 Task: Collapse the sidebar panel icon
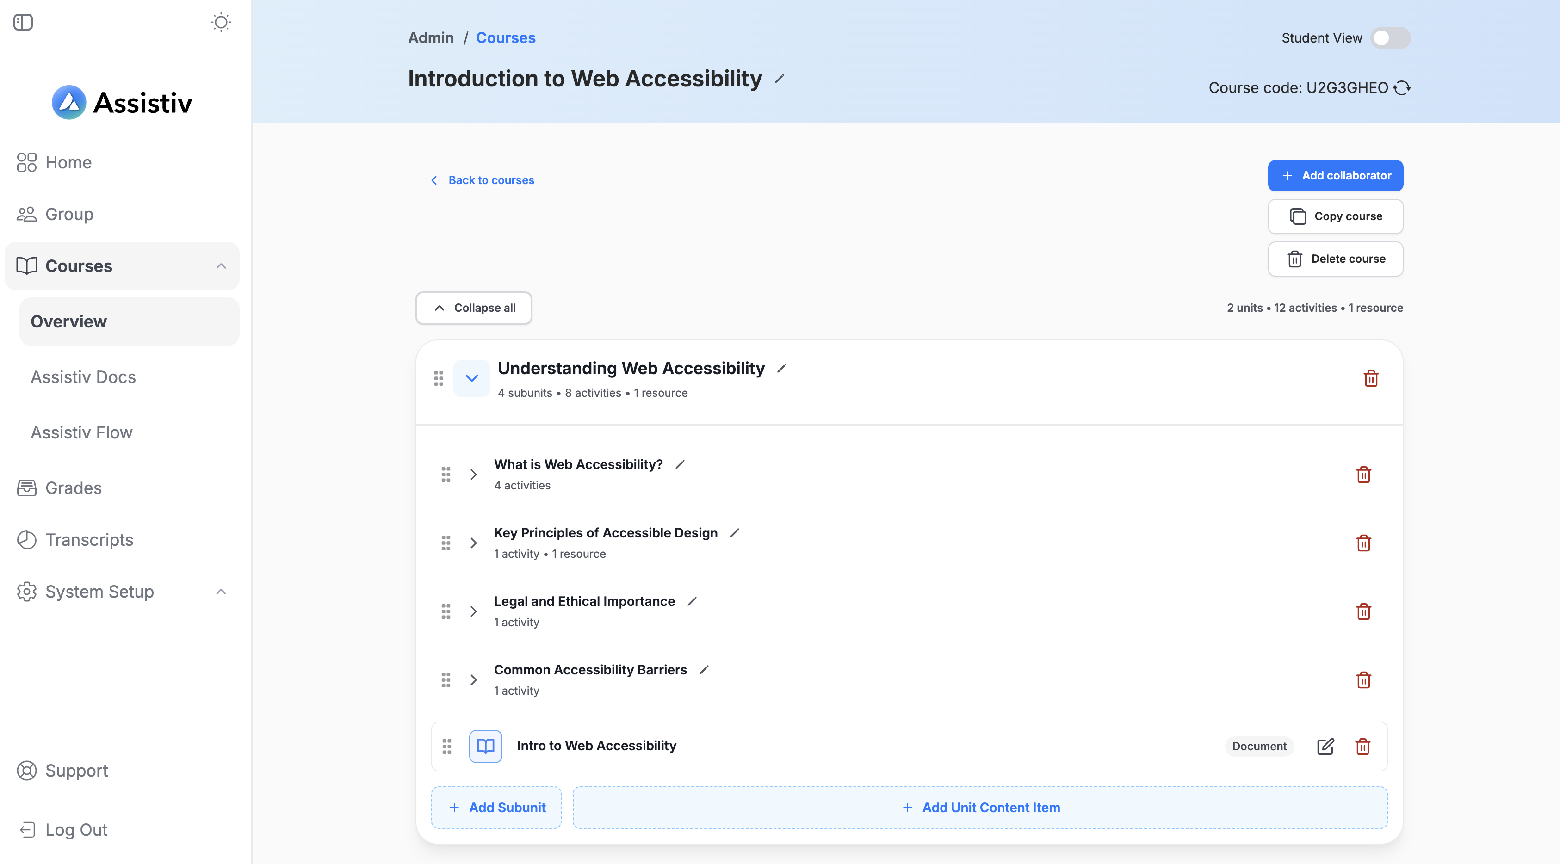coord(23,22)
